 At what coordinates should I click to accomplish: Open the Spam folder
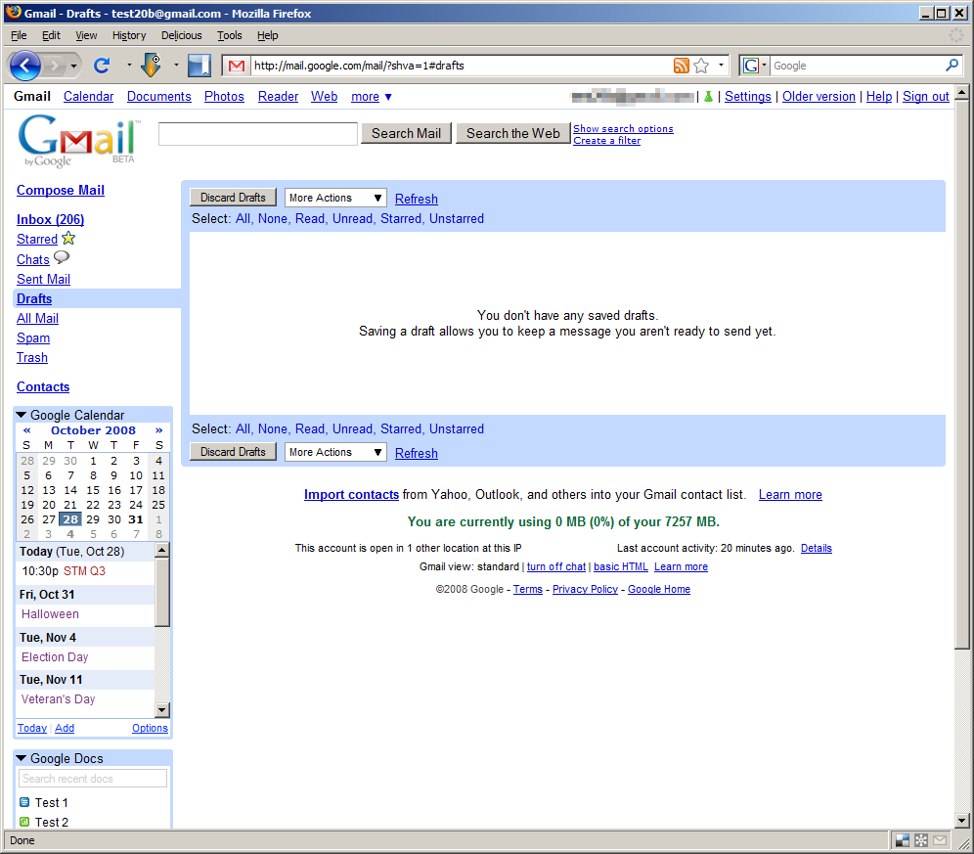(33, 338)
